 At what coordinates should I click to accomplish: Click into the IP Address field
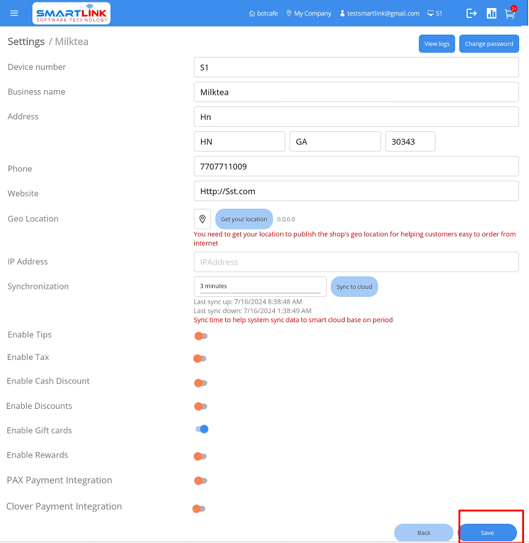[x=356, y=262]
